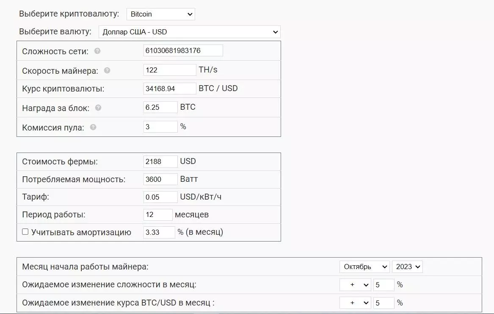Expand the Доллар США - USD currency dropdown
Viewport: 494px width, 314px height.
[x=189, y=32]
